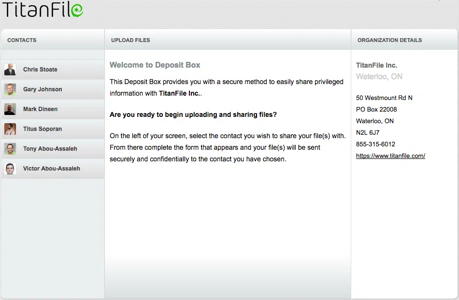The height and width of the screenshot is (300, 459).
Task: Choose contact name Mark Dineen
Action: pyautogui.click(x=41, y=109)
